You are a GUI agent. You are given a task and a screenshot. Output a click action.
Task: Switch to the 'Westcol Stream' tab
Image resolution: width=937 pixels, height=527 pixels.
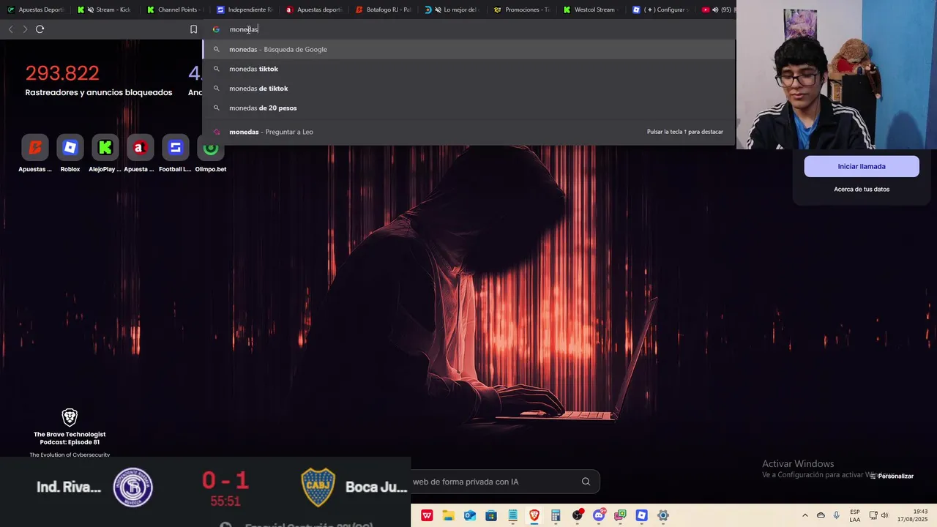pyautogui.click(x=591, y=10)
